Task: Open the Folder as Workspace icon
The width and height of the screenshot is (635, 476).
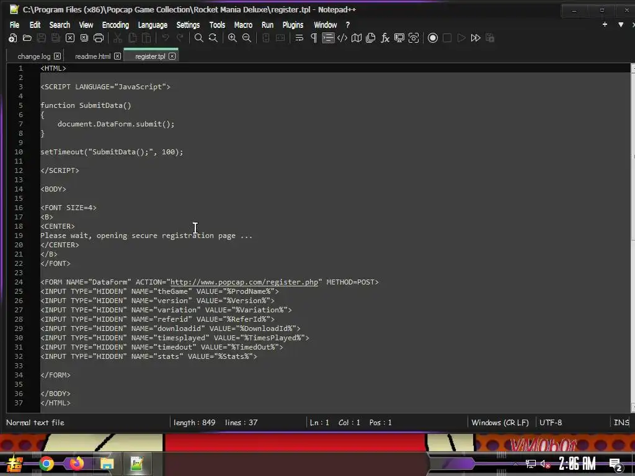Action: pyautogui.click(x=399, y=38)
